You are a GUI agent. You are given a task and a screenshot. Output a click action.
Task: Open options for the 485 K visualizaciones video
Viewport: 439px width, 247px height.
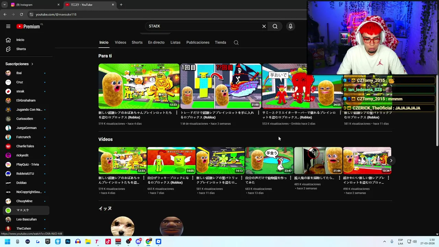(340, 178)
